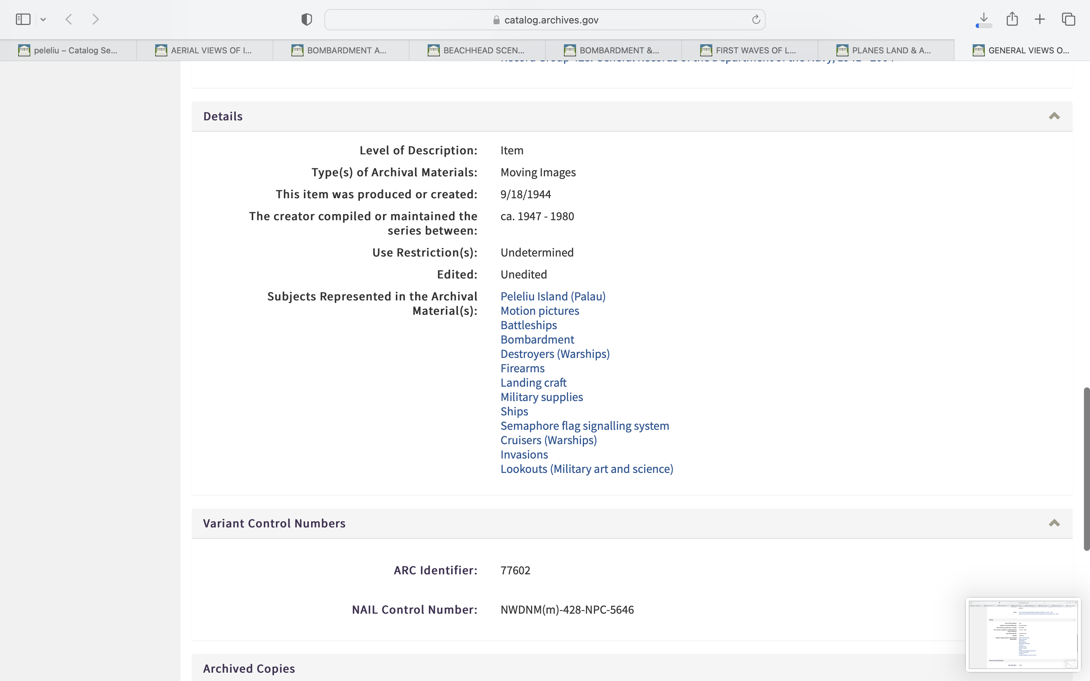The height and width of the screenshot is (681, 1090).
Task: Open the Peleliu Island (Palau) subject link
Action: click(x=553, y=296)
